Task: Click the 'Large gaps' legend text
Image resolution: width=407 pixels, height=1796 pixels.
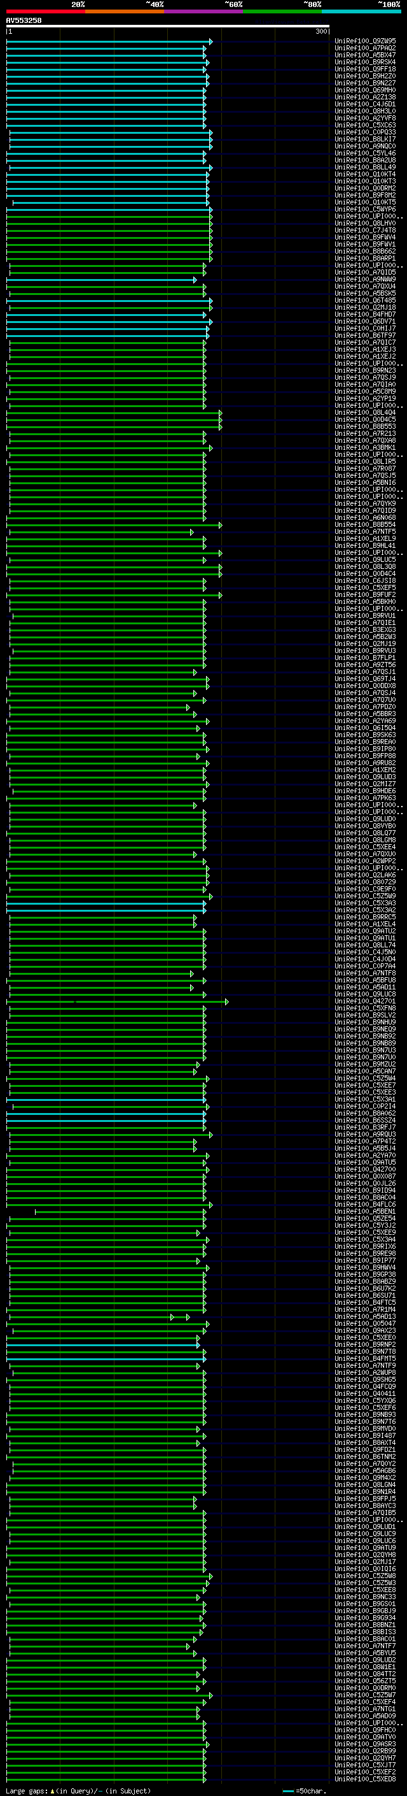Action: [27, 1790]
